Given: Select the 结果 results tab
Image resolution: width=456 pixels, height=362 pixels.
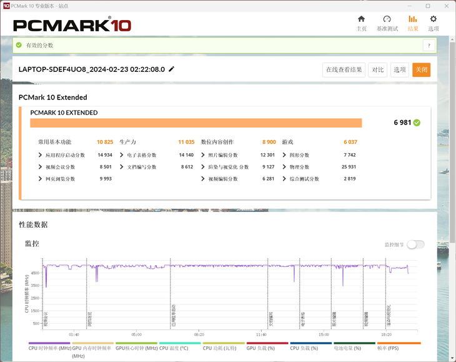Looking at the screenshot, I should pos(413,23).
